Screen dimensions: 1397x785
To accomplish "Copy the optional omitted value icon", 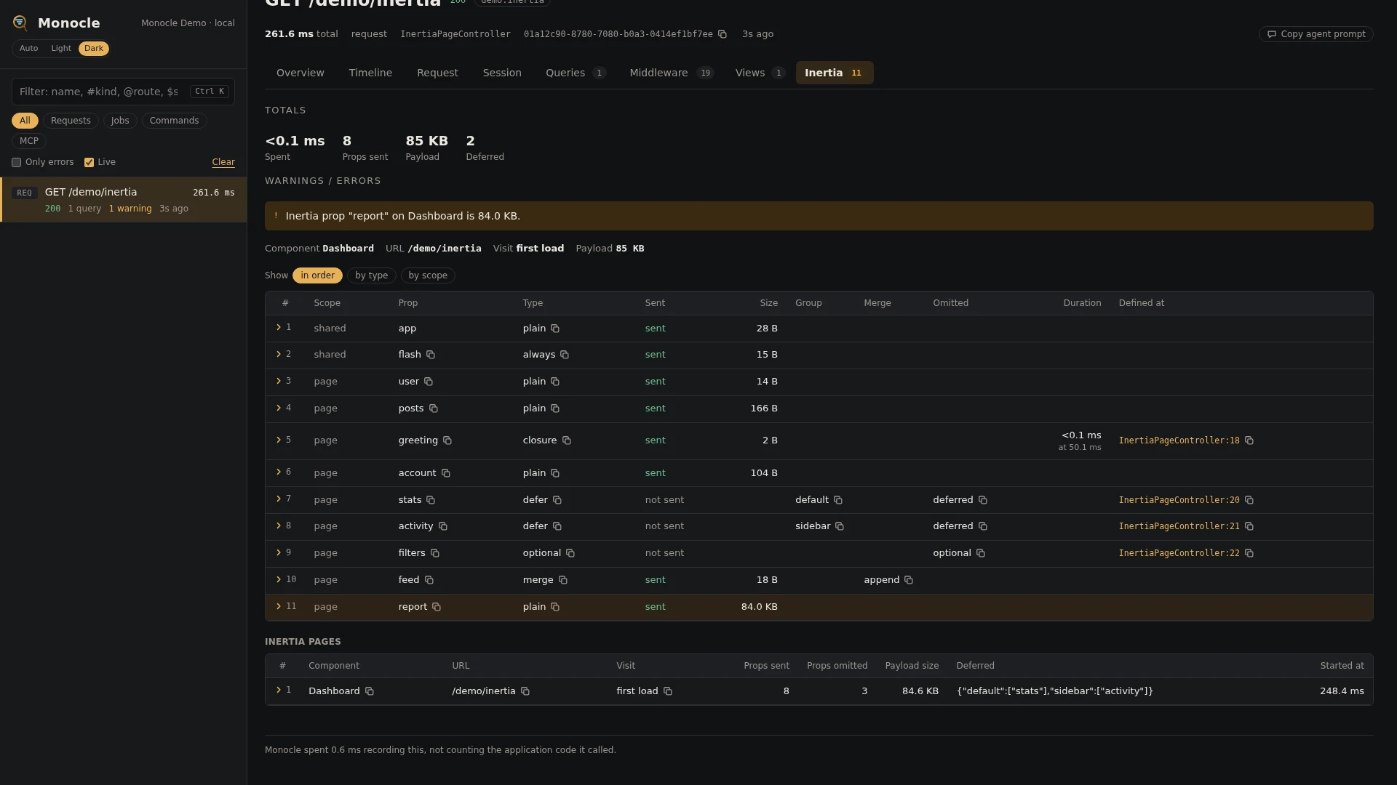I will (x=981, y=553).
